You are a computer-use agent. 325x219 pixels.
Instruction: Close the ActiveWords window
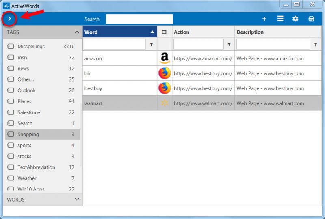click(312, 4)
